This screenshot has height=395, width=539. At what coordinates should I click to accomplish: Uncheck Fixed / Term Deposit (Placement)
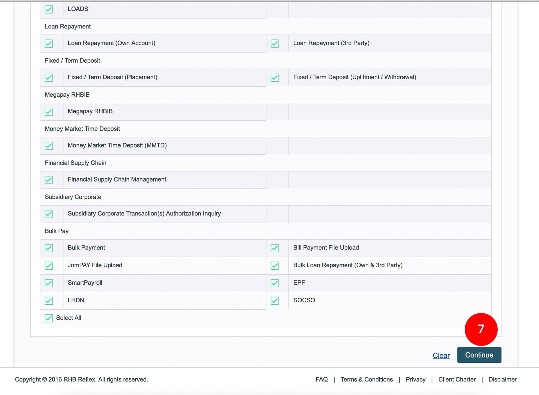(49, 78)
